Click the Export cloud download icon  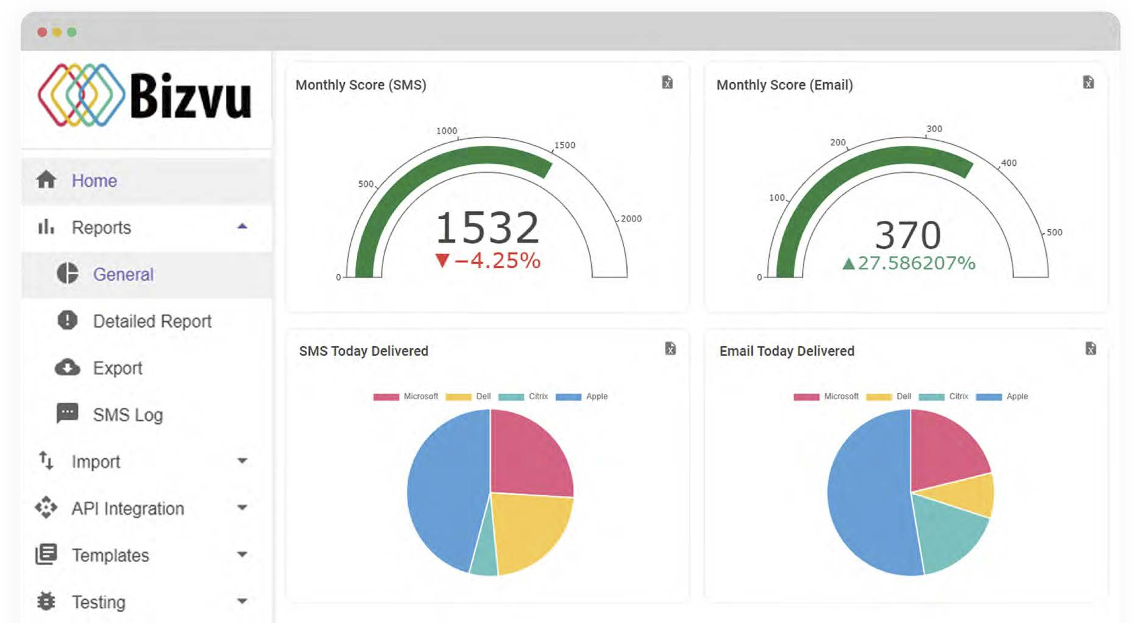[68, 367]
